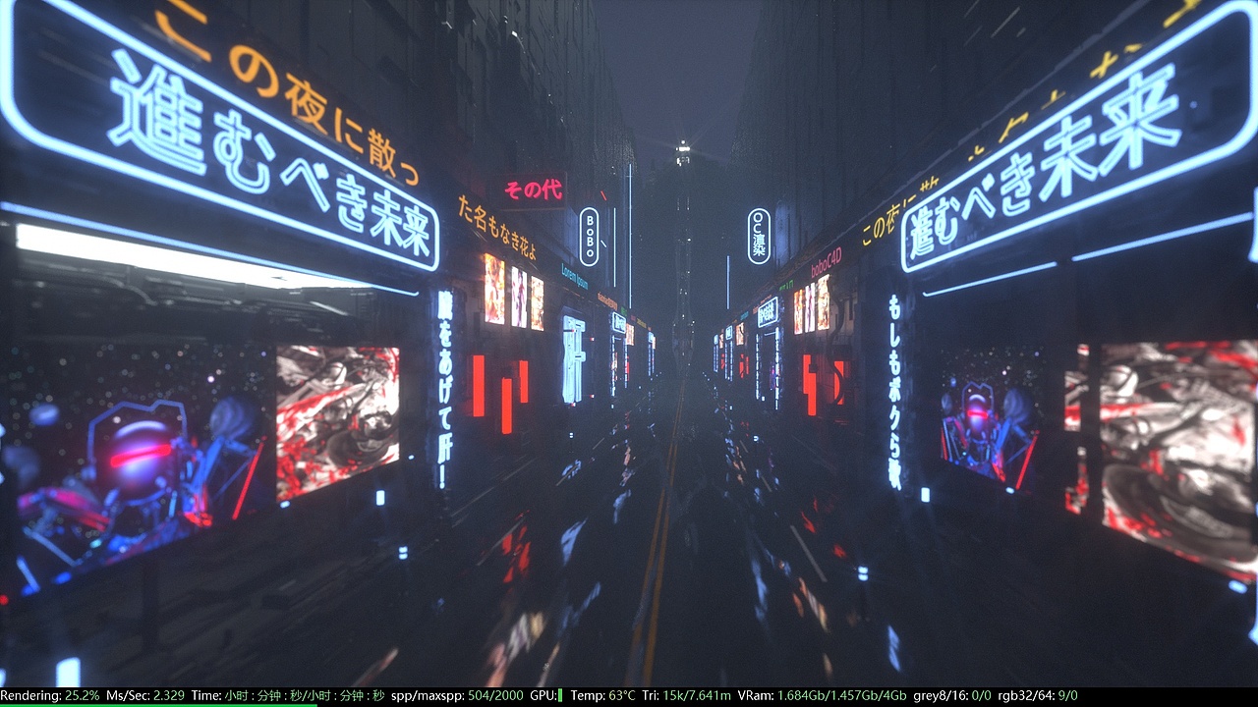Click the rgb32/64 buffer indicator
The width and height of the screenshot is (1258, 707).
tap(1037, 693)
